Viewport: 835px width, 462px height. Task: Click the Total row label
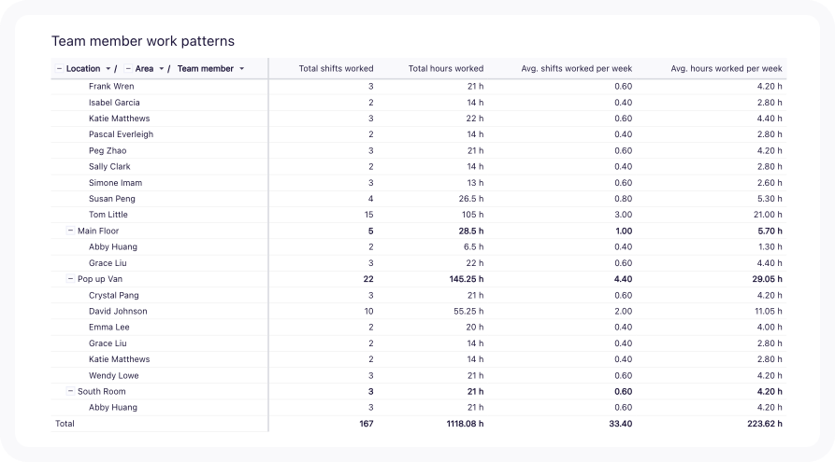pos(65,423)
